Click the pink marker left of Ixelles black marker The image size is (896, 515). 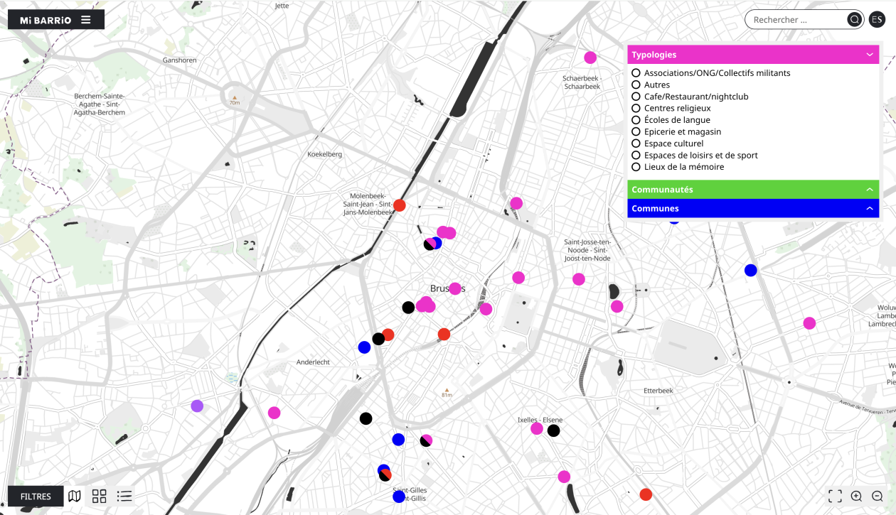(x=537, y=428)
